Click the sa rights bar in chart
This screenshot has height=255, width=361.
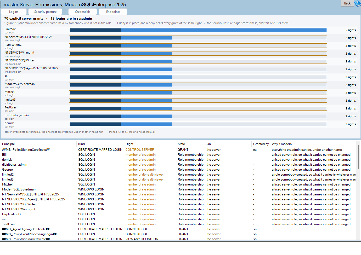198,77
